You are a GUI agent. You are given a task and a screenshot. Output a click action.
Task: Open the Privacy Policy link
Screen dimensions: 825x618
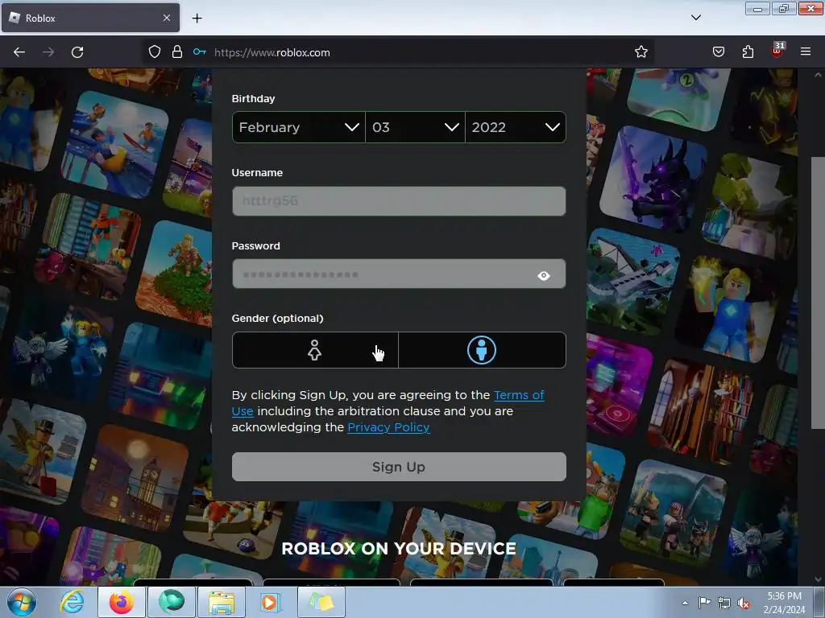pos(388,427)
